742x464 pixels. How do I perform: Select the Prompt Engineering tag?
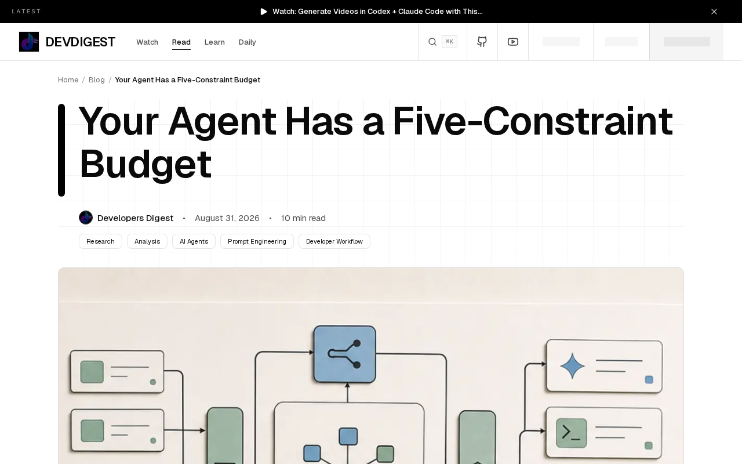point(257,241)
